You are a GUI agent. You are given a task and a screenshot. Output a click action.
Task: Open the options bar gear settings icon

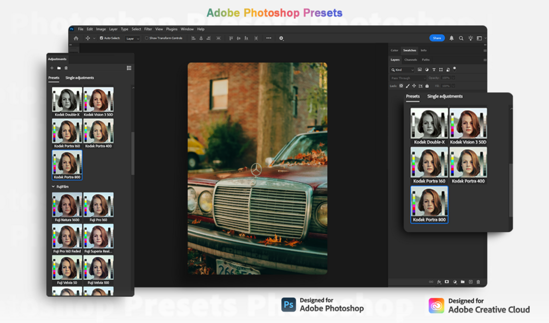pyautogui.click(x=281, y=38)
